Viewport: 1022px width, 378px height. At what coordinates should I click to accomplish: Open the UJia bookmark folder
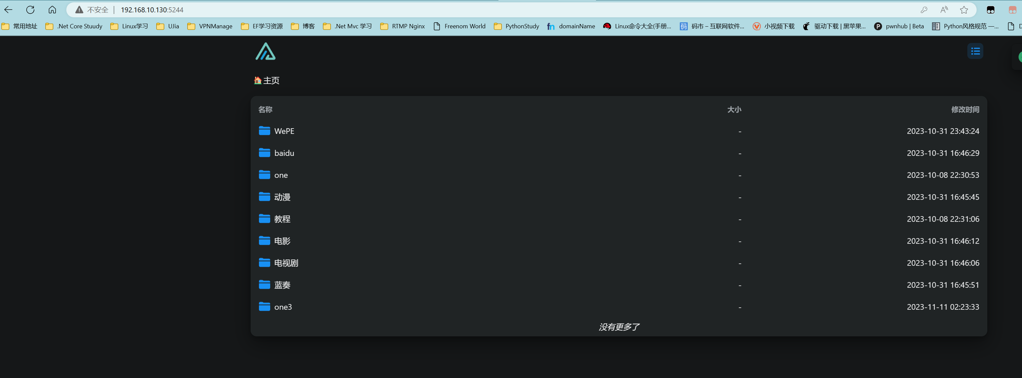pos(167,26)
